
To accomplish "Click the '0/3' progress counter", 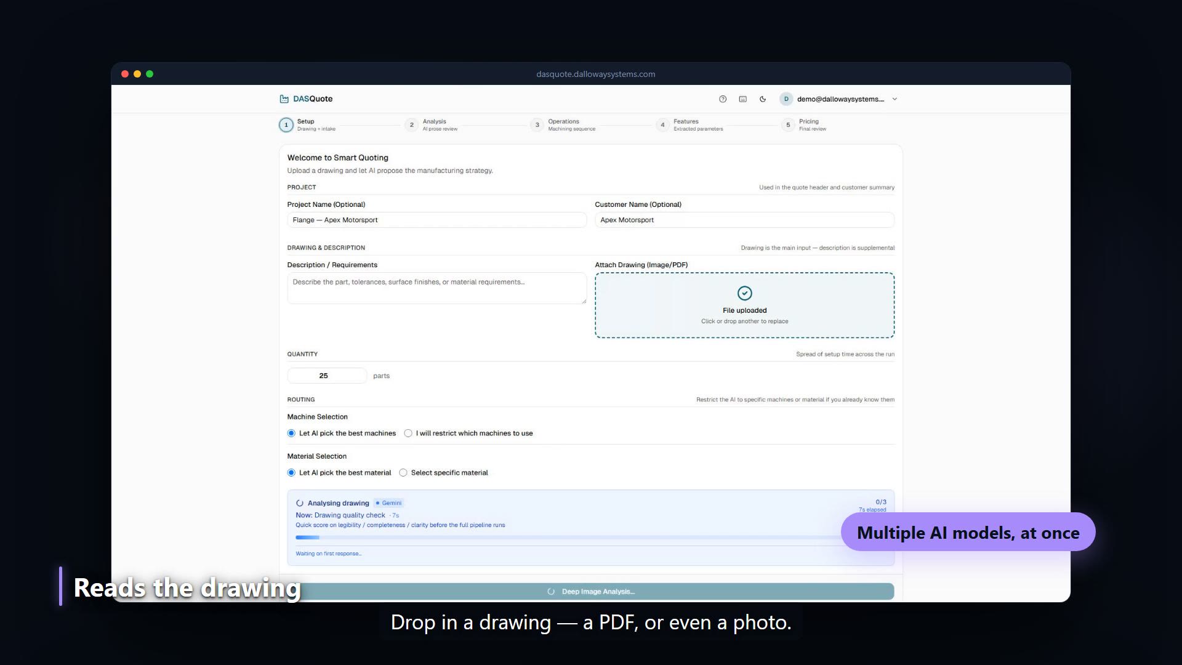I will 881,502.
